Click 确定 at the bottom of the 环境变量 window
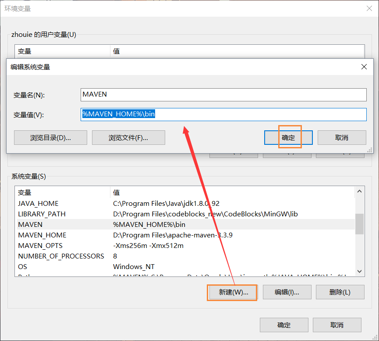Screen dimensions: 379x341 pos(284,325)
